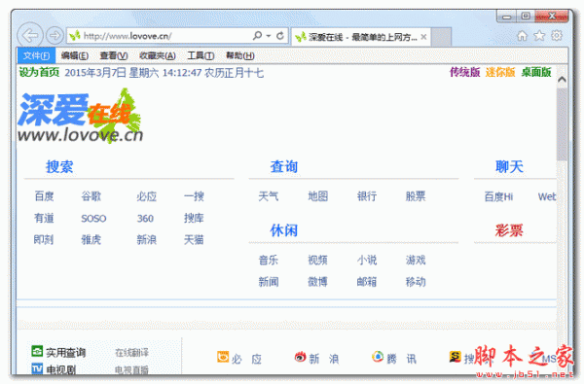This screenshot has height=384, width=584.
Task: Click the Refresh icon in address bar
Action: coord(280,36)
